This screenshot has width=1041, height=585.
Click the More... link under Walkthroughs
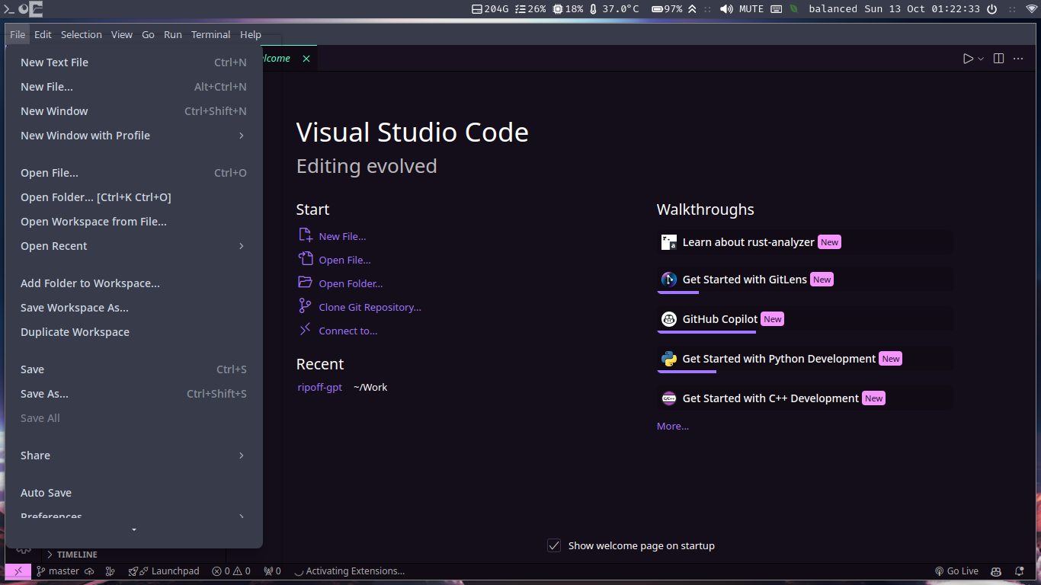click(x=673, y=426)
